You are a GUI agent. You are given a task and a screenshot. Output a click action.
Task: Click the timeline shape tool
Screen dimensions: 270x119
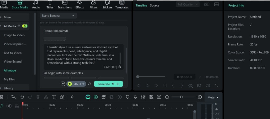[x=62, y=97]
